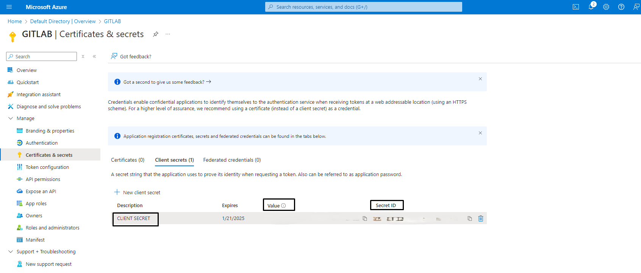Collapse the Manage section
641x273 pixels.
pos(11,119)
